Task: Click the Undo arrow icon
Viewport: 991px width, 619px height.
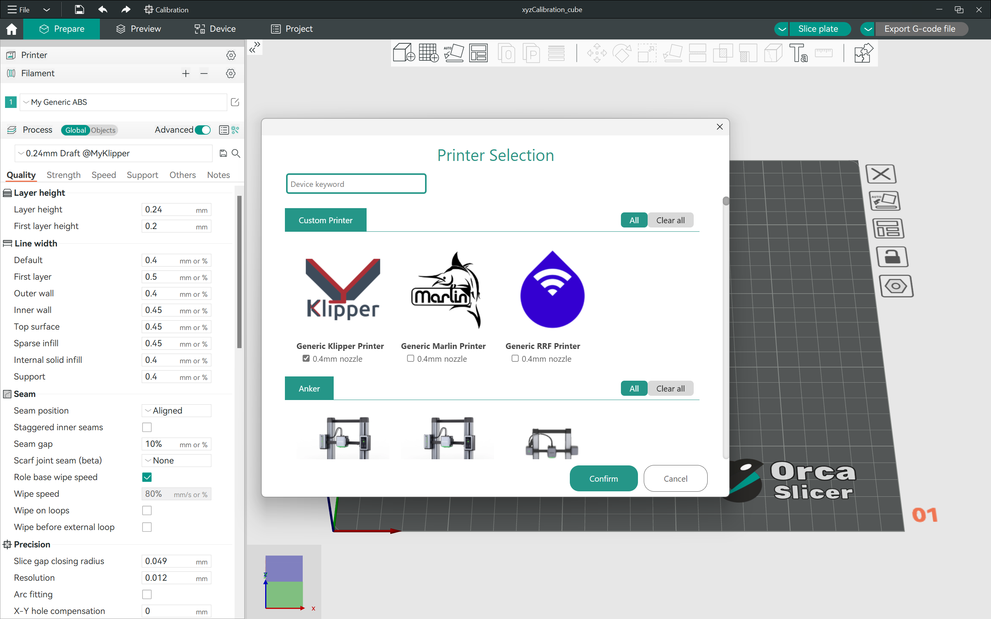Action: tap(102, 9)
